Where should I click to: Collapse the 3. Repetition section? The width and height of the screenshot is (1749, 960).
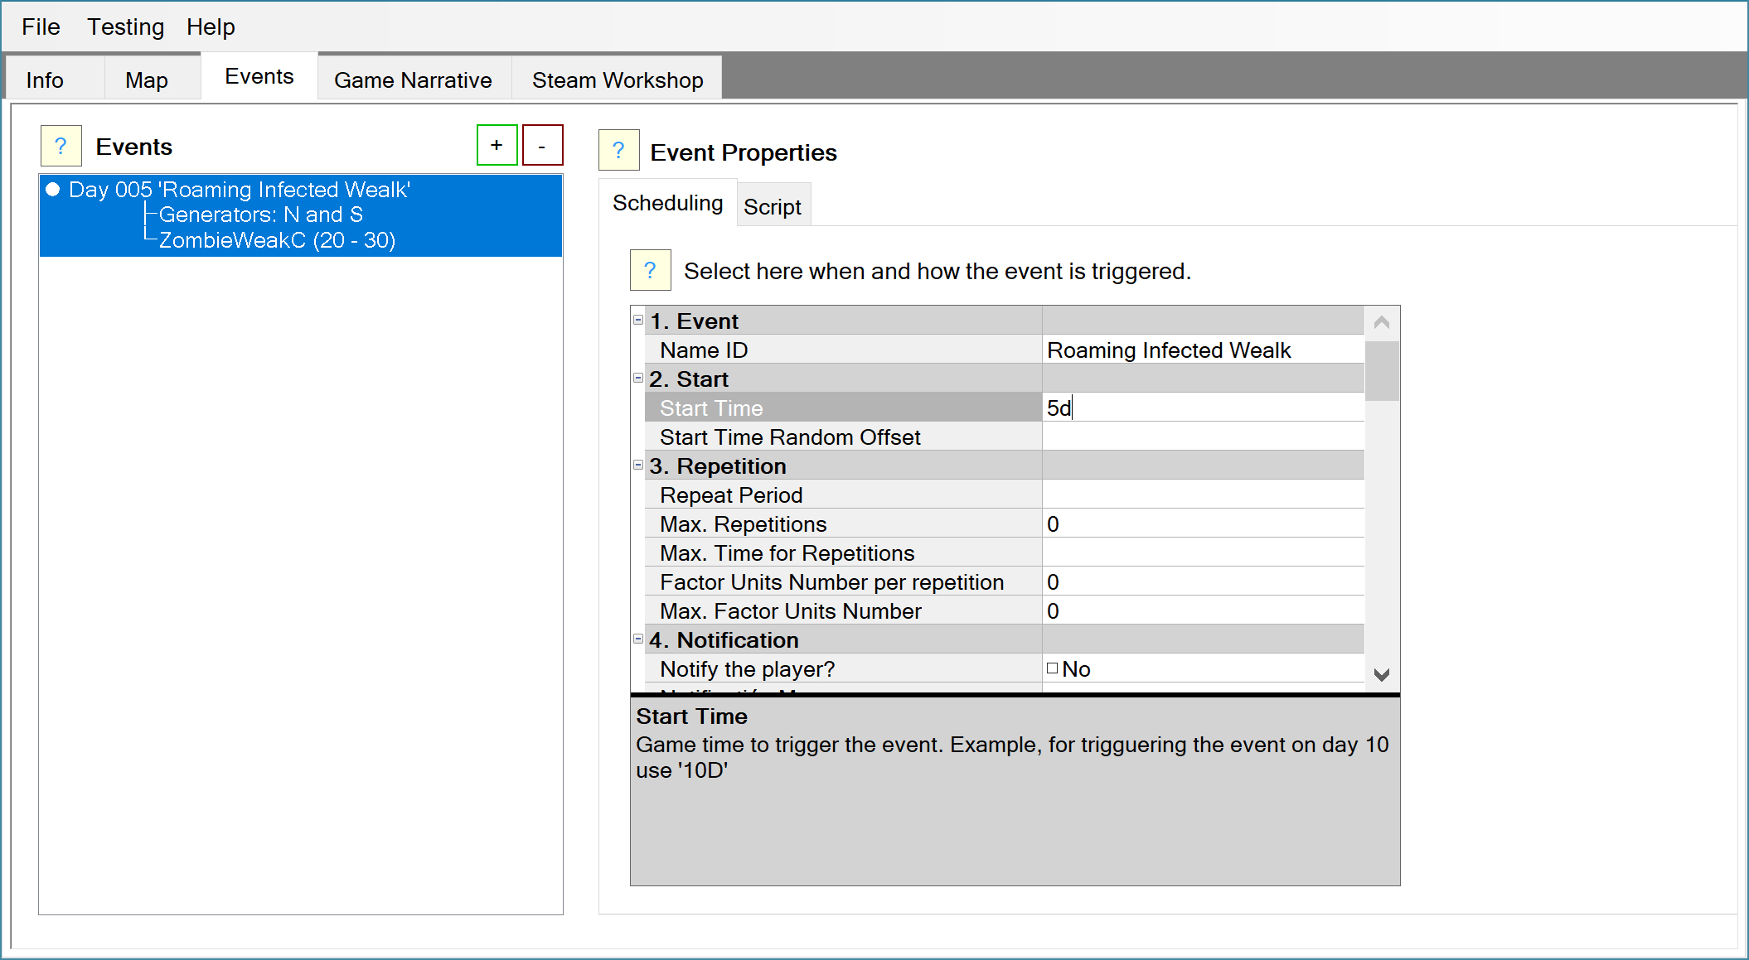tap(638, 465)
